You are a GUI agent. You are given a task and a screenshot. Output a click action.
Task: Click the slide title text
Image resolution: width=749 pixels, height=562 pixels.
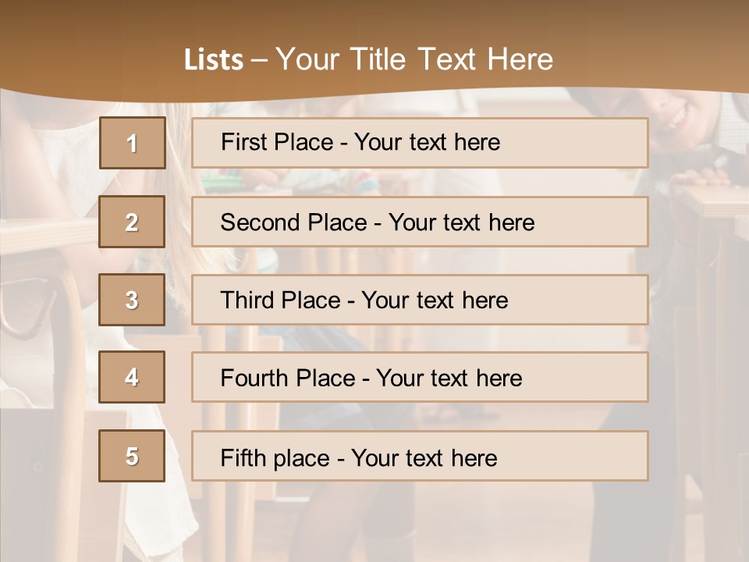coord(368,59)
